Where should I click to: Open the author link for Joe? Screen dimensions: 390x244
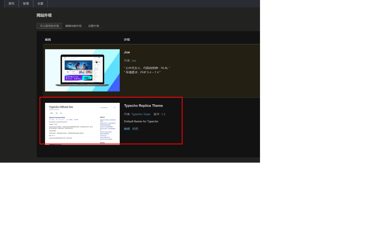coord(134,61)
